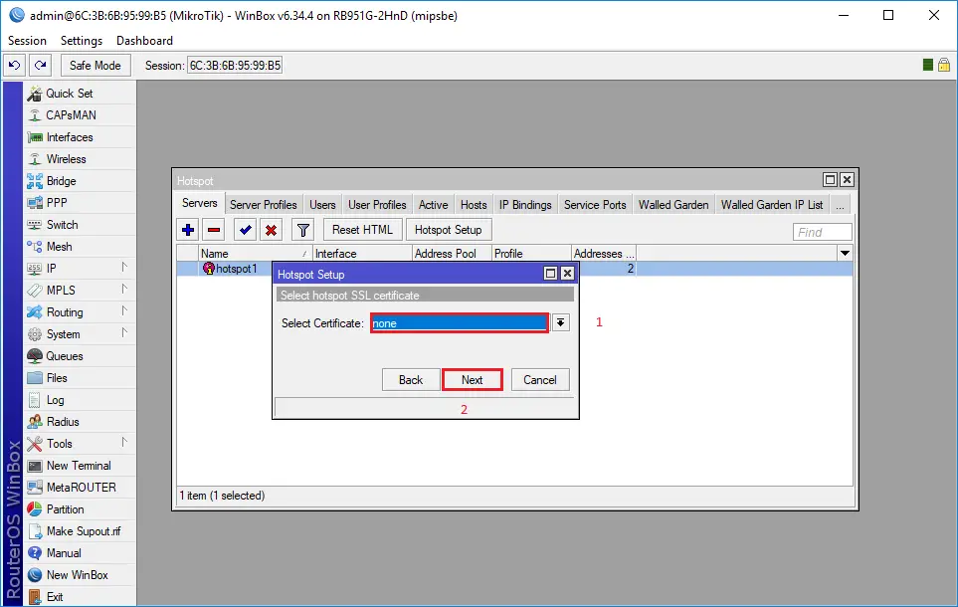958x607 pixels.
Task: Remove hotspot server with minus icon
Action: (x=214, y=230)
